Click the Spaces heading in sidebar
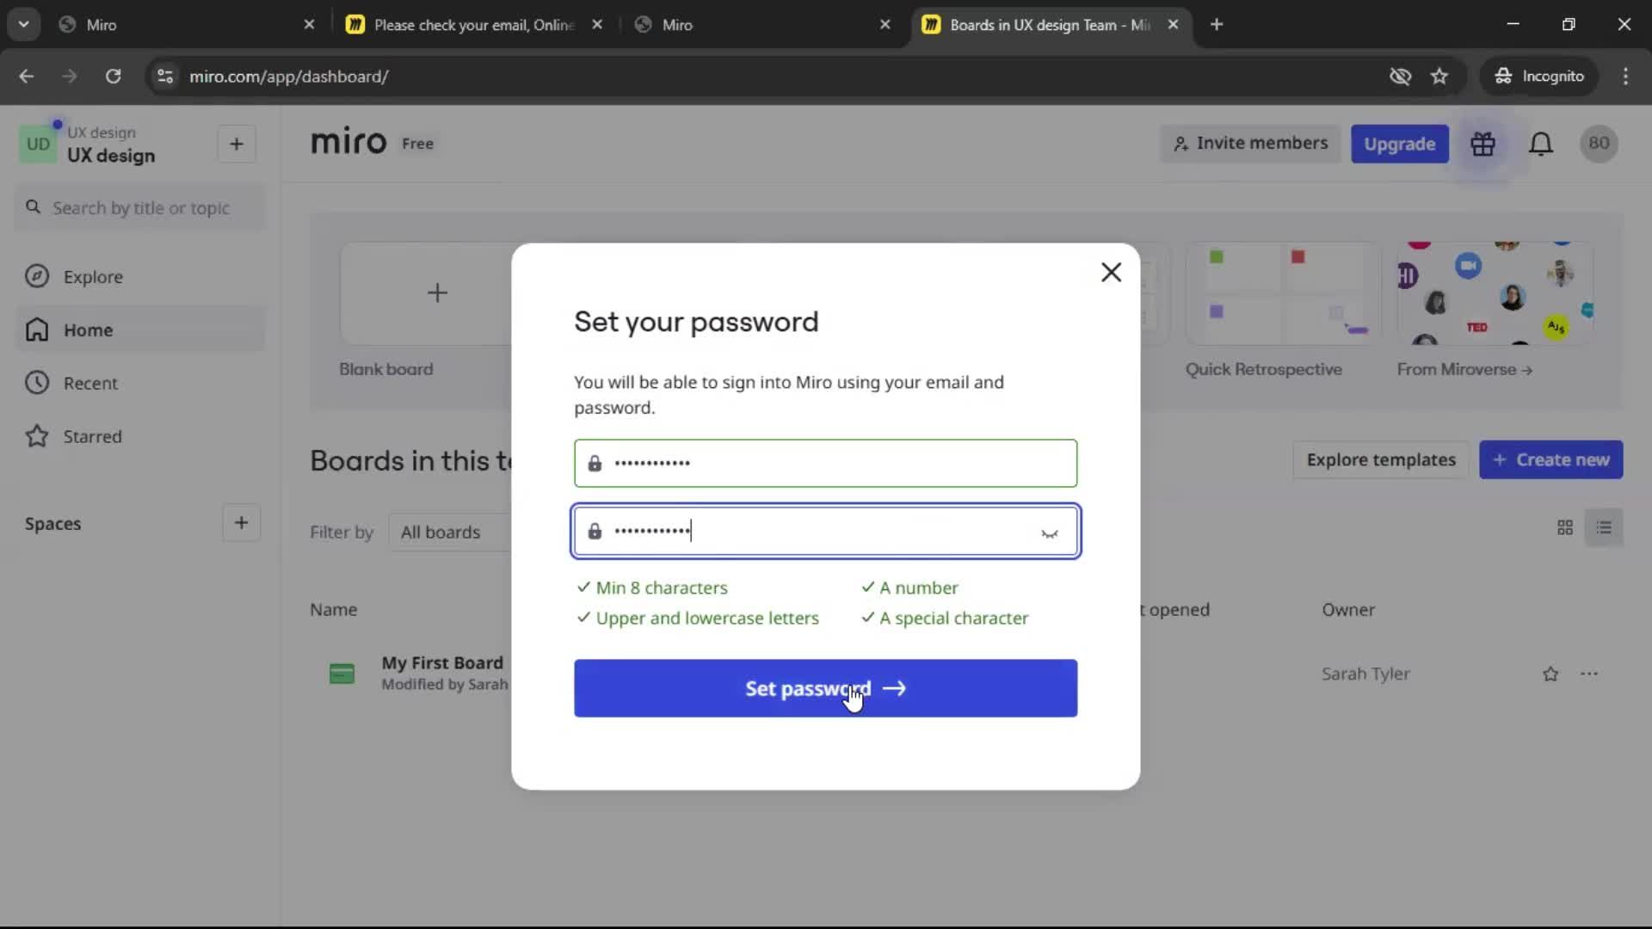 (52, 524)
